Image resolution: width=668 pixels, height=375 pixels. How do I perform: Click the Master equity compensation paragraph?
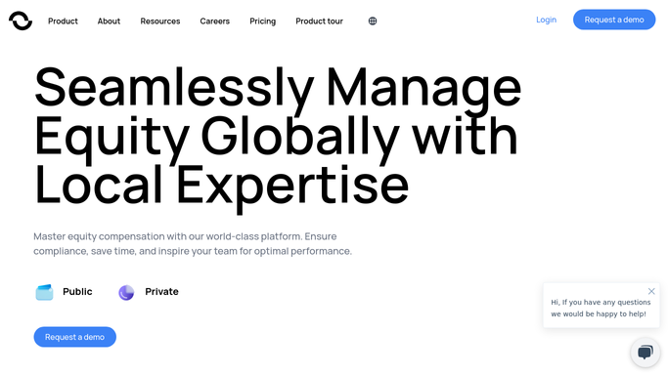[193, 243]
